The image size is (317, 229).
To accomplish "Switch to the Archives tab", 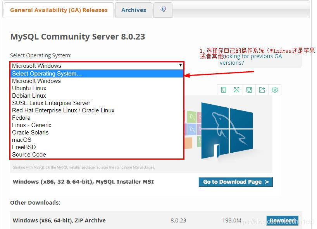I will [x=134, y=10].
